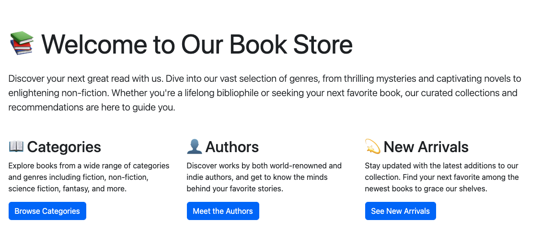Image resolution: width=542 pixels, height=243 pixels.
Task: Click the open book icon beside Categories
Action: 16,146
